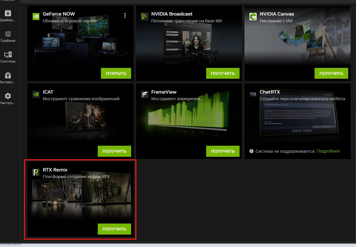Click the NVIDIA Broadcast app icon
356x247 pixels.
pos(144,17)
